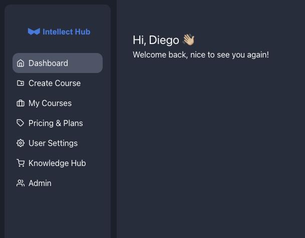305x238 pixels.
Task: Open the Knowledge Hub text label
Action: pos(57,163)
